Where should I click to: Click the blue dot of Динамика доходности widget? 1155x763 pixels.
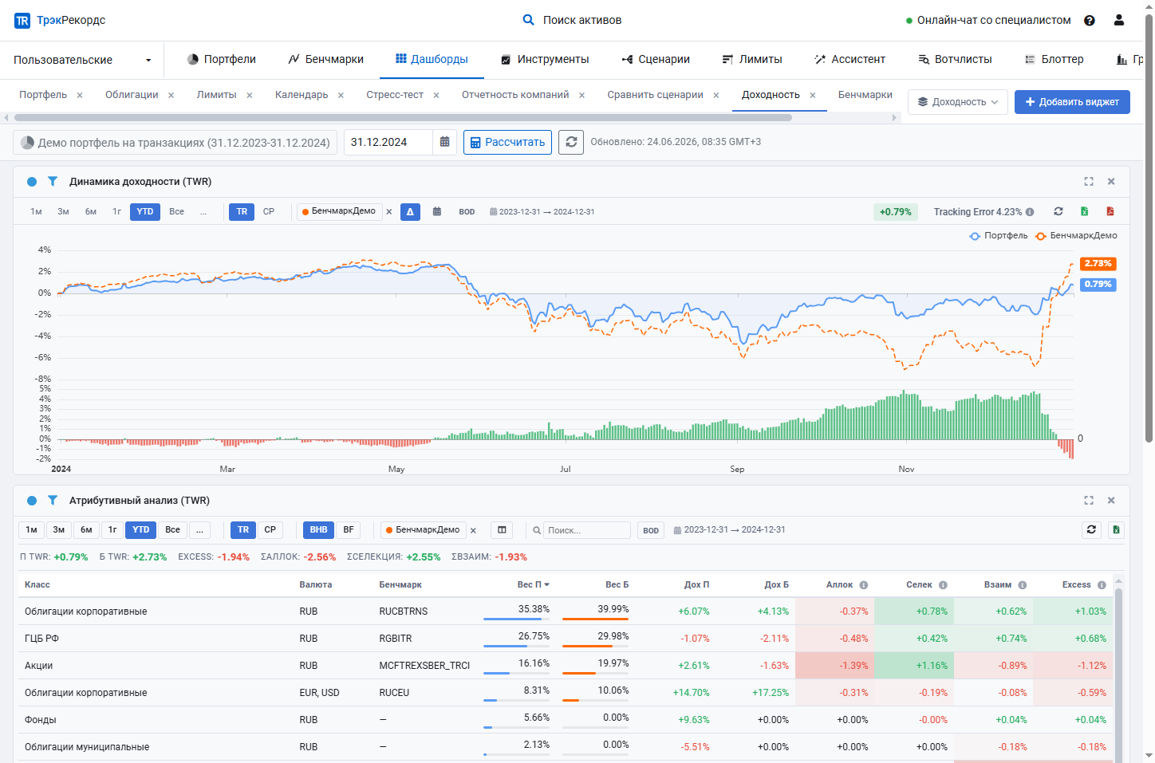(32, 182)
